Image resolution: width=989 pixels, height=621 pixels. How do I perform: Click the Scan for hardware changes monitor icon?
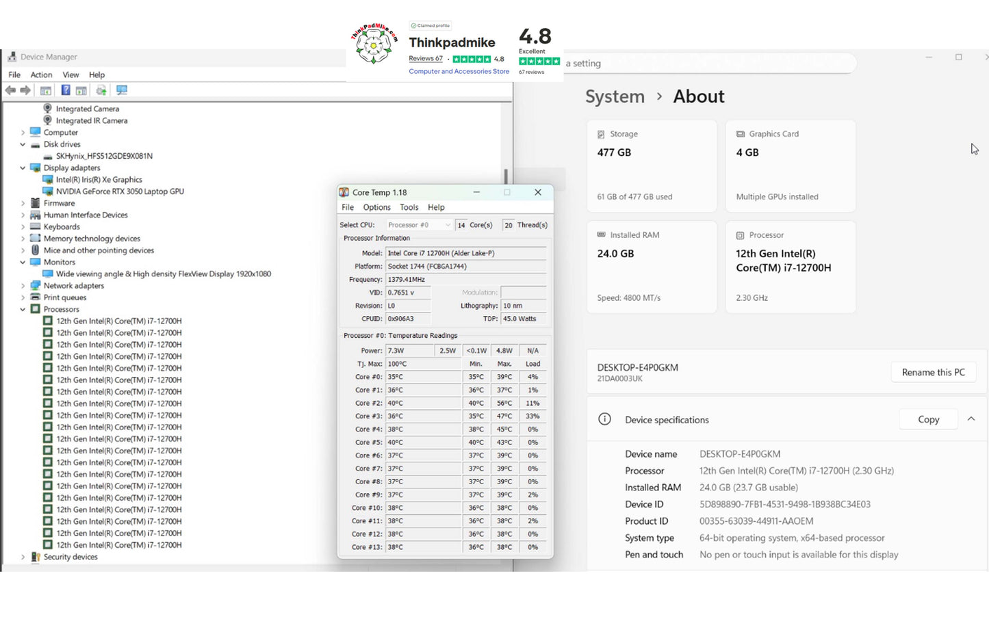coord(122,90)
